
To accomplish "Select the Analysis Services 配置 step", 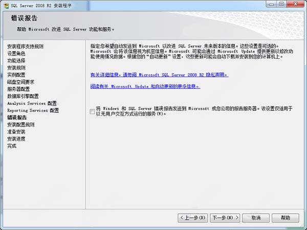I will pyautogui.click(x=32, y=103).
